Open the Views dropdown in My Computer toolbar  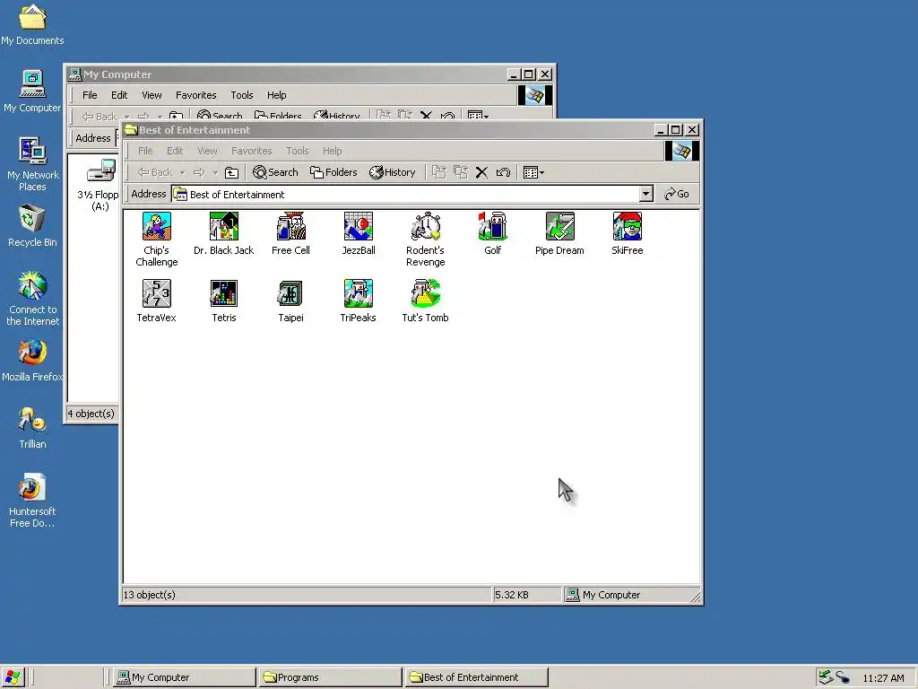tap(478, 115)
